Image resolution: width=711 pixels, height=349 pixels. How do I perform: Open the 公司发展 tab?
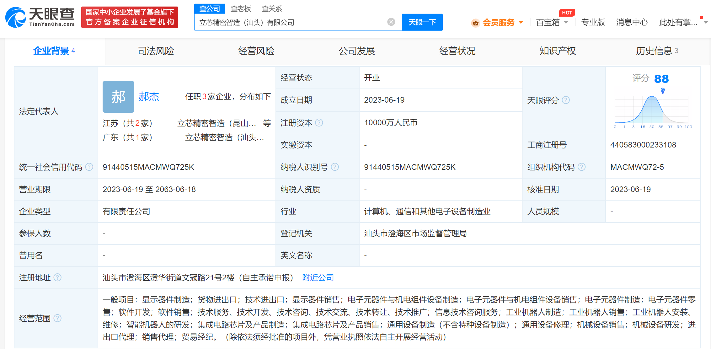(x=357, y=51)
